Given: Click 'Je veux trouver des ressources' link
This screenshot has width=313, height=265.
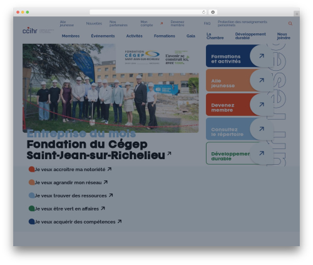Looking at the screenshot, I should click(71, 195).
